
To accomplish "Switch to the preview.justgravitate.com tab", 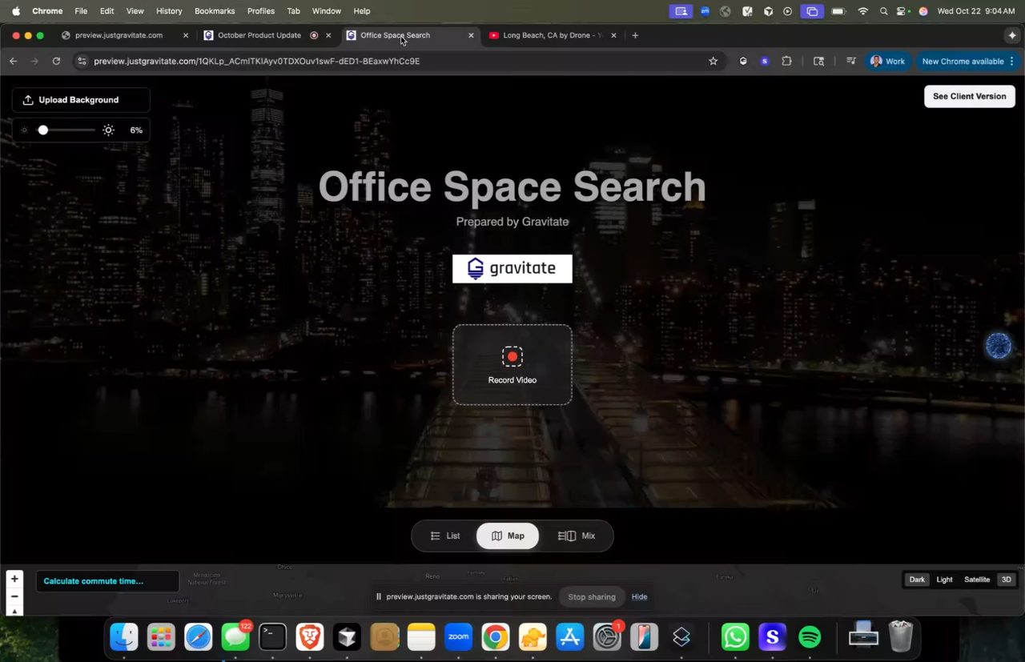I will coord(119,35).
